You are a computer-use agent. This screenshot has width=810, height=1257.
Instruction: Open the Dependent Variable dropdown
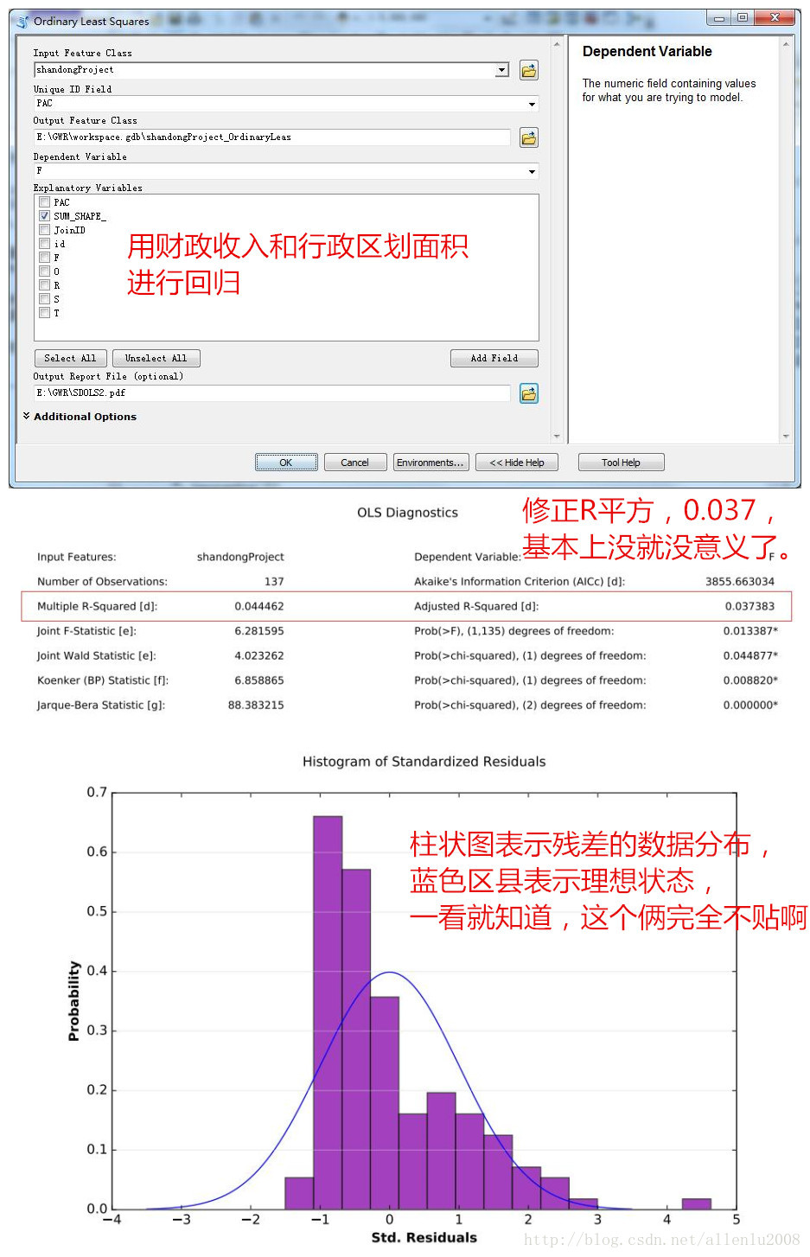tap(532, 171)
